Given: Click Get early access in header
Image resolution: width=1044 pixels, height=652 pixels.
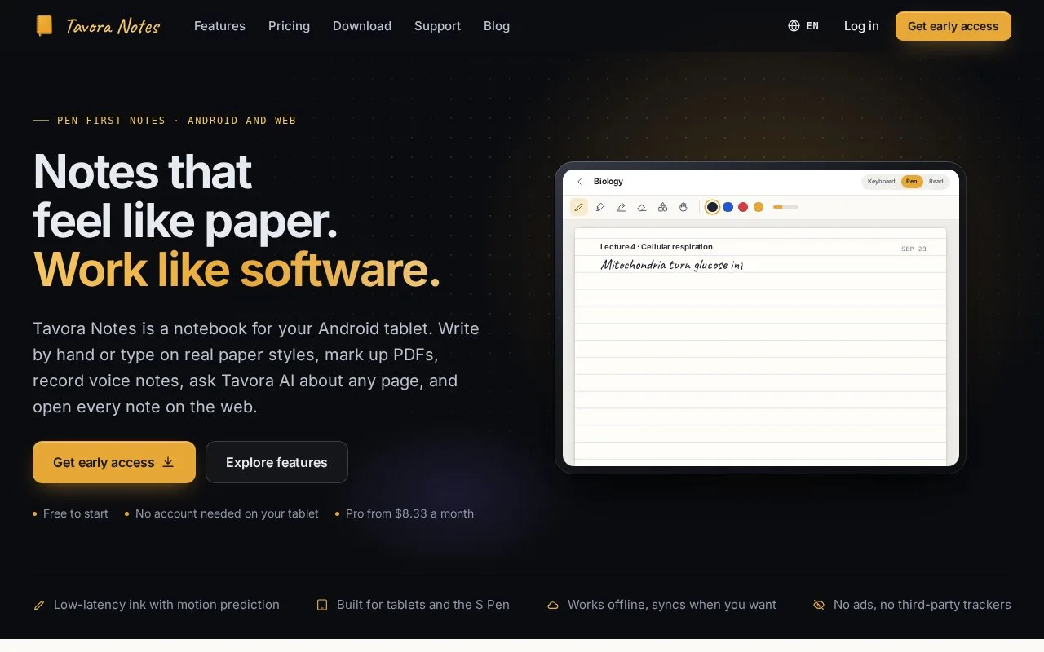Looking at the screenshot, I should [x=953, y=26].
